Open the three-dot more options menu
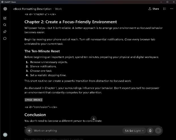 click(x=172, y=9)
